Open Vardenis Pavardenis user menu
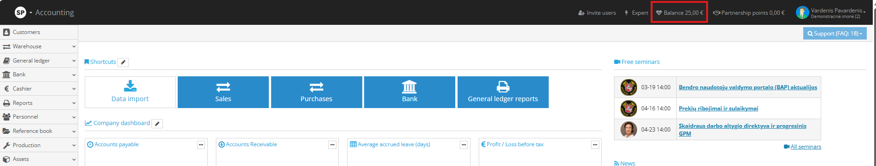The height and width of the screenshot is (166, 876). click(838, 13)
